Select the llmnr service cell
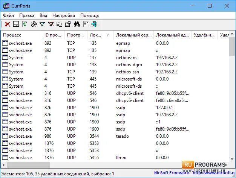 [121, 158]
